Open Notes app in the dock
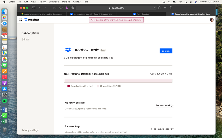This screenshot has height=138, width=222. coord(5,42)
